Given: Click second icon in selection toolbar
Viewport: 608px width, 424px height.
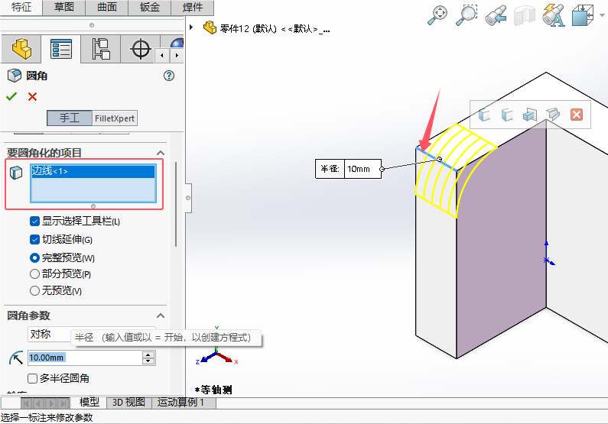Looking at the screenshot, I should tap(507, 115).
